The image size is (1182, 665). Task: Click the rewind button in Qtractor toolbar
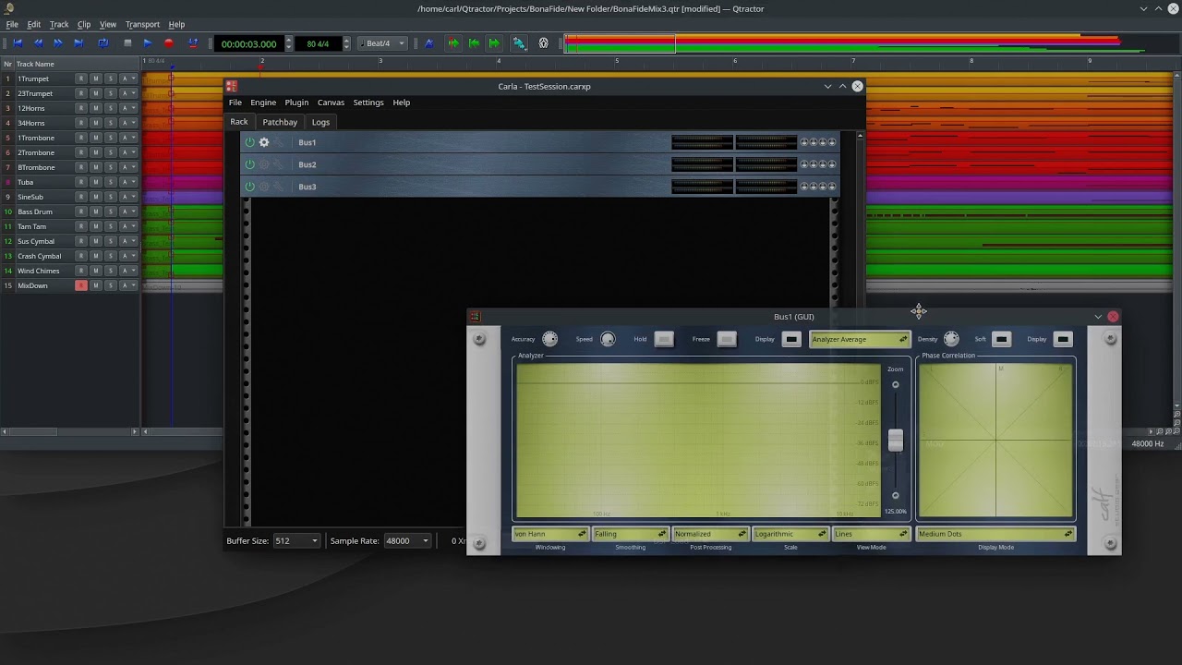[38, 43]
